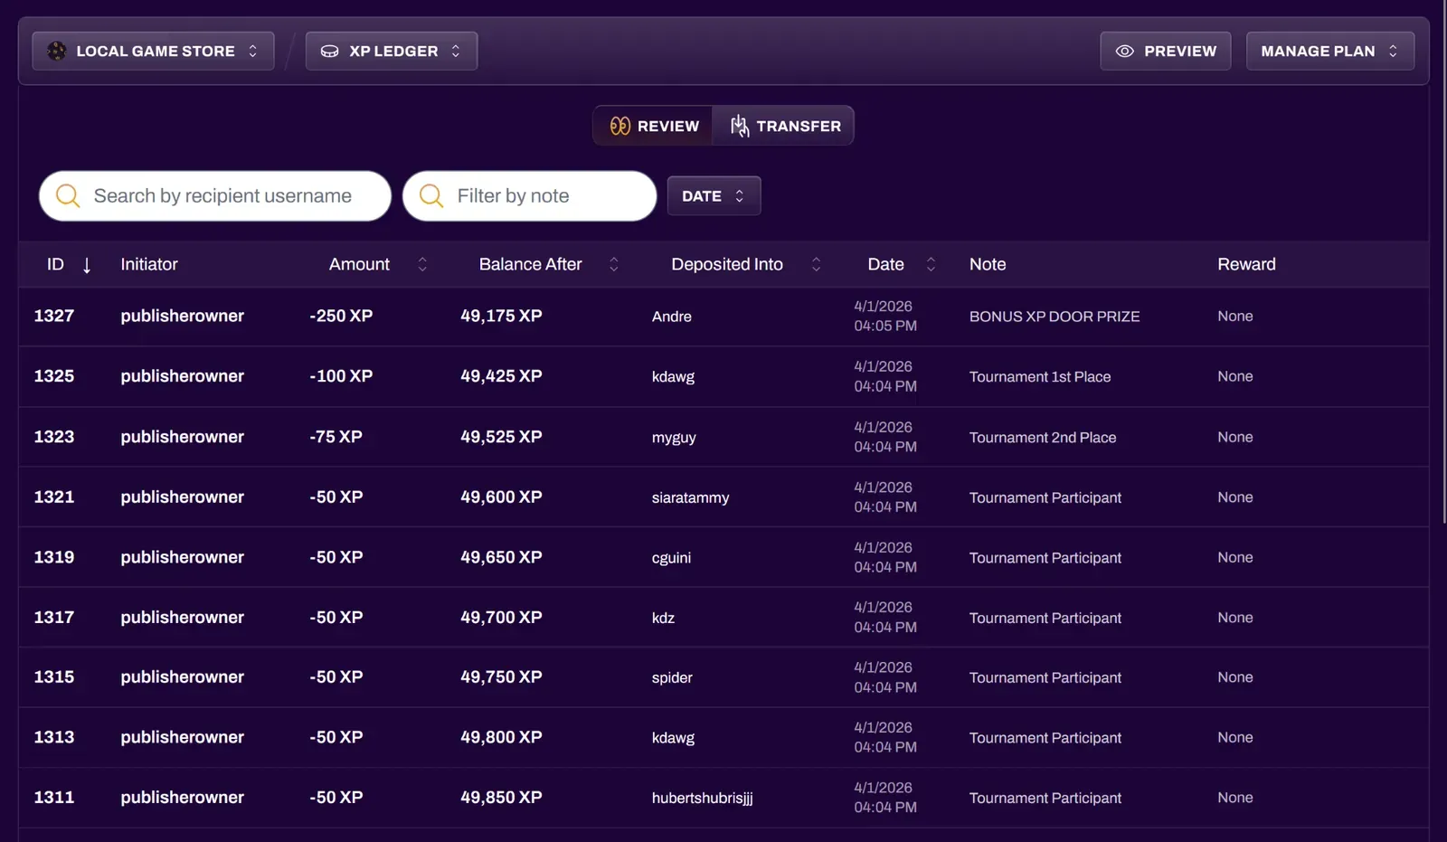Click the 49,525 XP balance
This screenshot has height=842, width=1447.
[501, 437]
